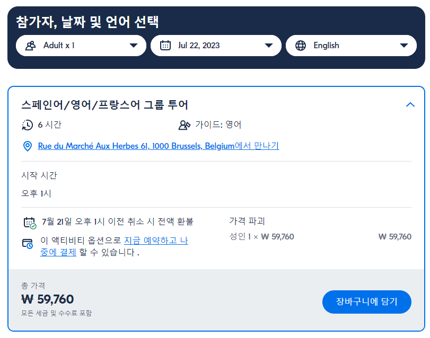This screenshot has width=430, height=338.
Task: Click the participants people icon
Action: [30, 46]
